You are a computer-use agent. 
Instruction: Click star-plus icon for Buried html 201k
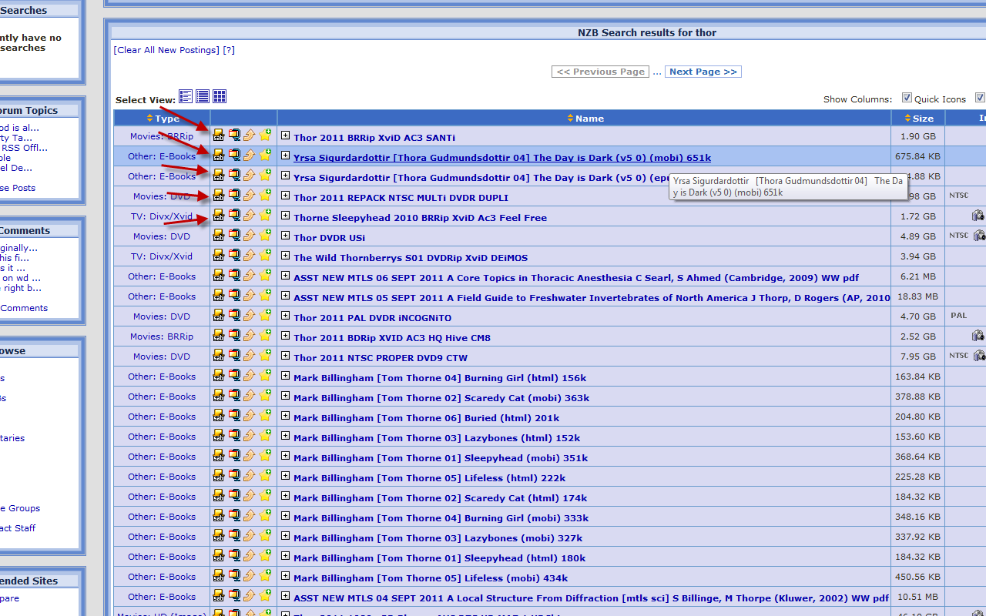(x=265, y=416)
